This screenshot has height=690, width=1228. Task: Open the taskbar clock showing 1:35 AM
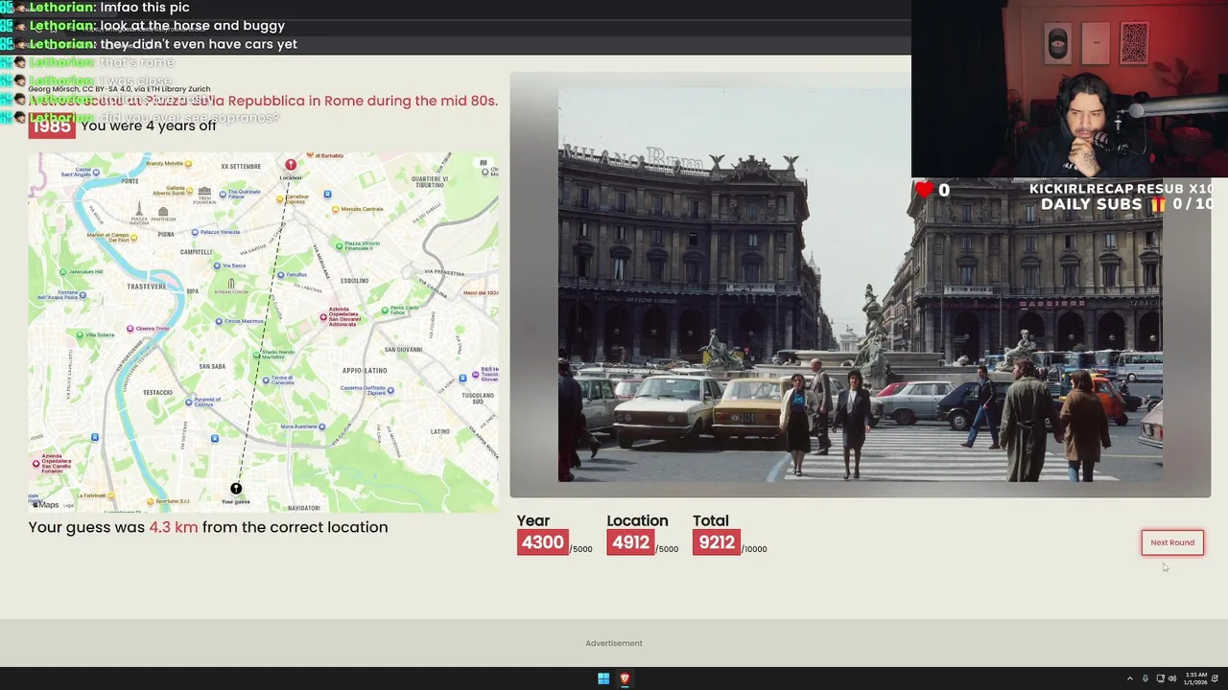[x=1196, y=678]
